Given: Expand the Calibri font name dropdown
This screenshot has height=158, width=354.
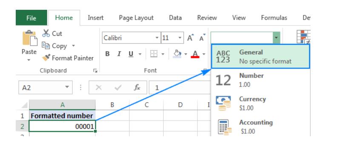Looking at the screenshot, I should click(x=157, y=38).
